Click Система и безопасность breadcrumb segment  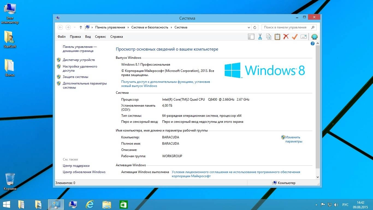(150, 27)
